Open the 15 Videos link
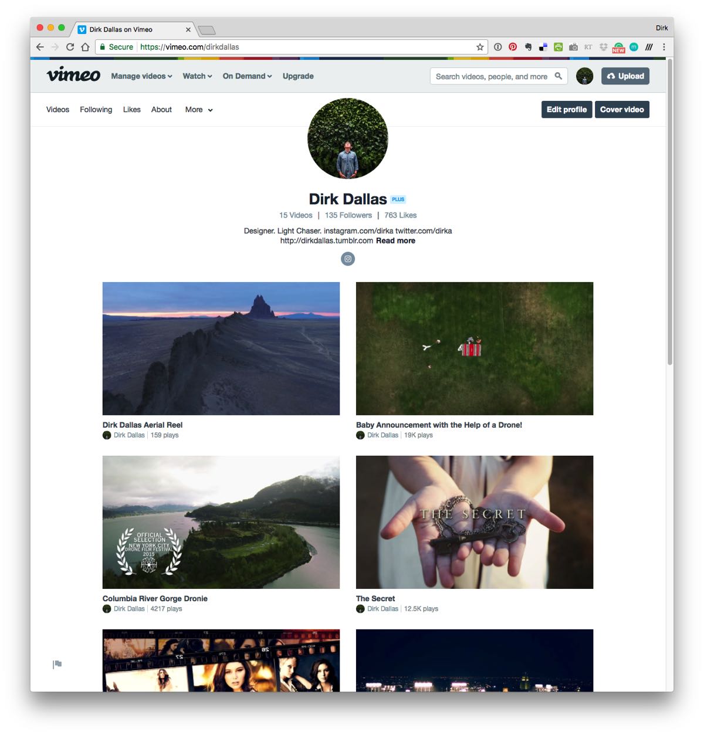The height and width of the screenshot is (735, 704). tap(296, 215)
